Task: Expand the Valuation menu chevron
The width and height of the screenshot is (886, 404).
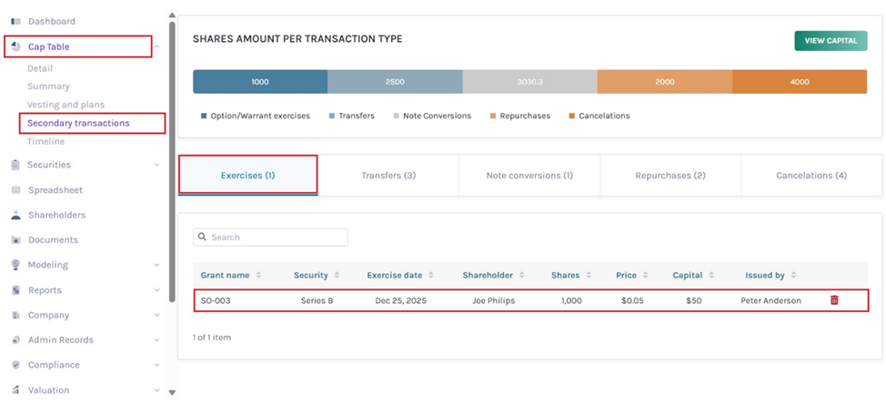Action: pyautogui.click(x=157, y=389)
